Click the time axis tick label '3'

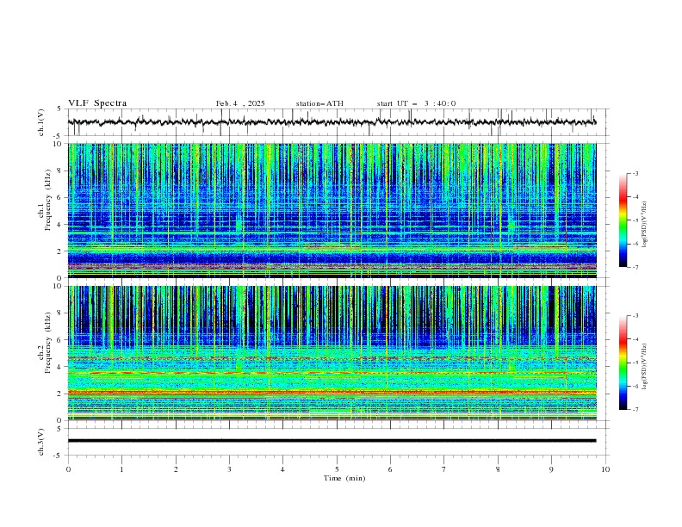point(229,469)
